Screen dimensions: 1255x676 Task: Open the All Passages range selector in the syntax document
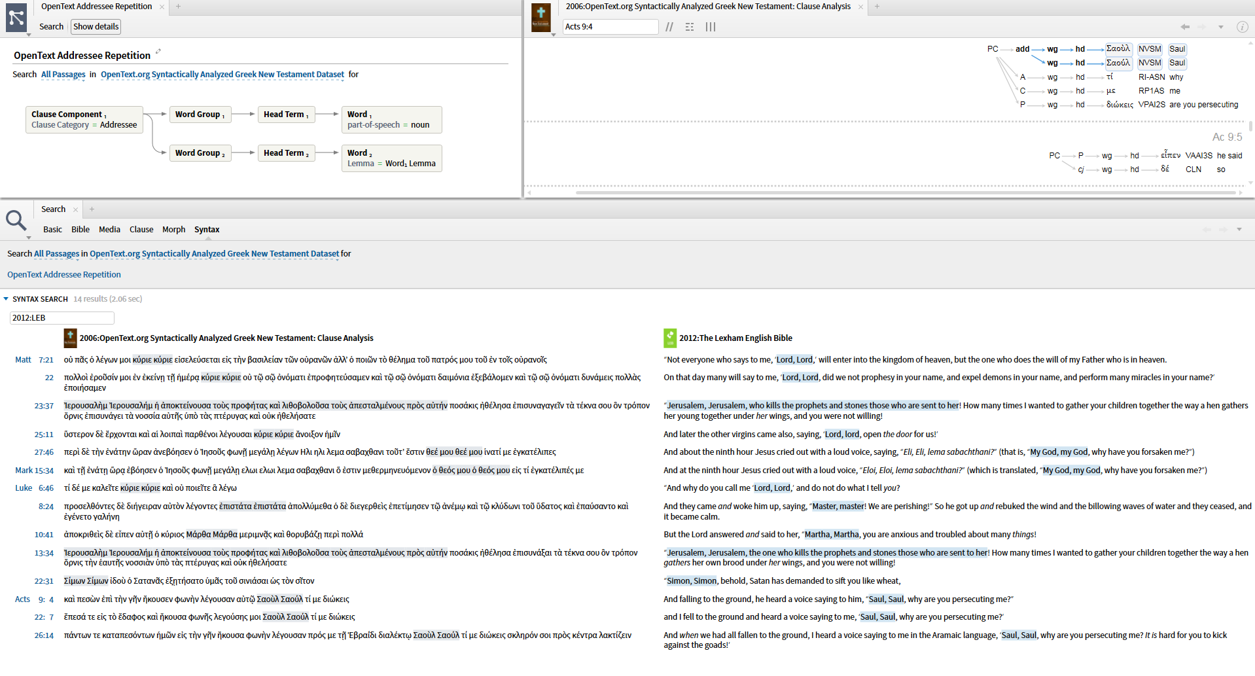pyautogui.click(x=63, y=75)
